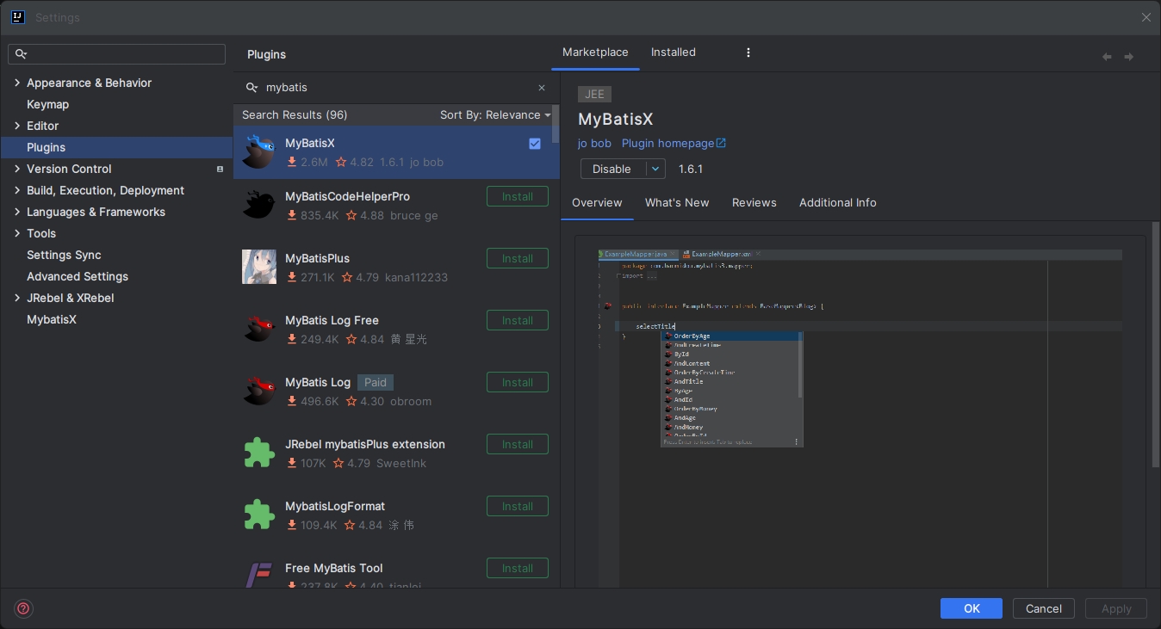
Task: Open the Disable button dropdown arrow
Action: tap(655, 170)
